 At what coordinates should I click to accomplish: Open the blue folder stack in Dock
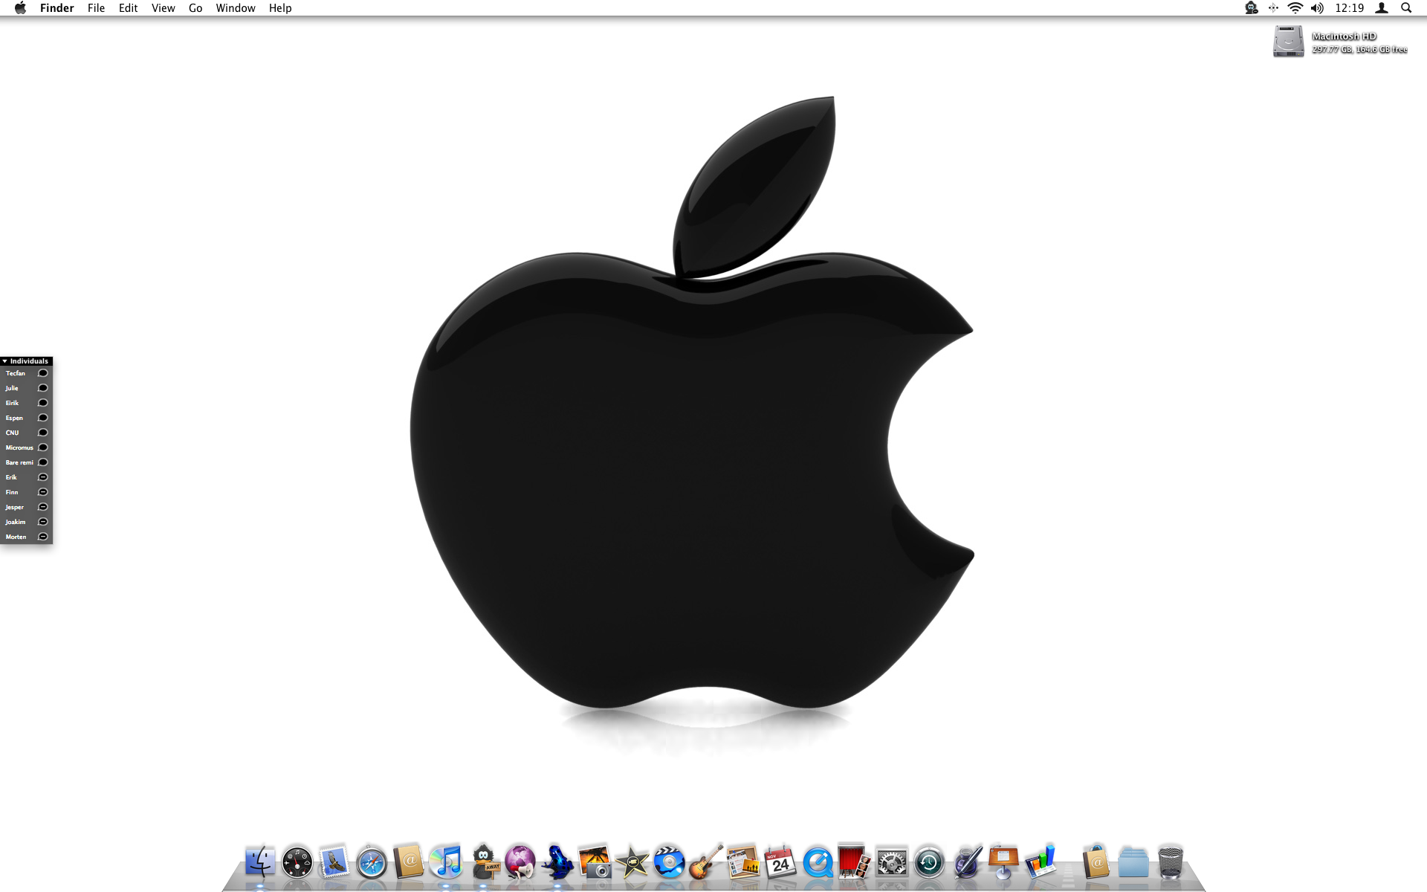(1133, 863)
